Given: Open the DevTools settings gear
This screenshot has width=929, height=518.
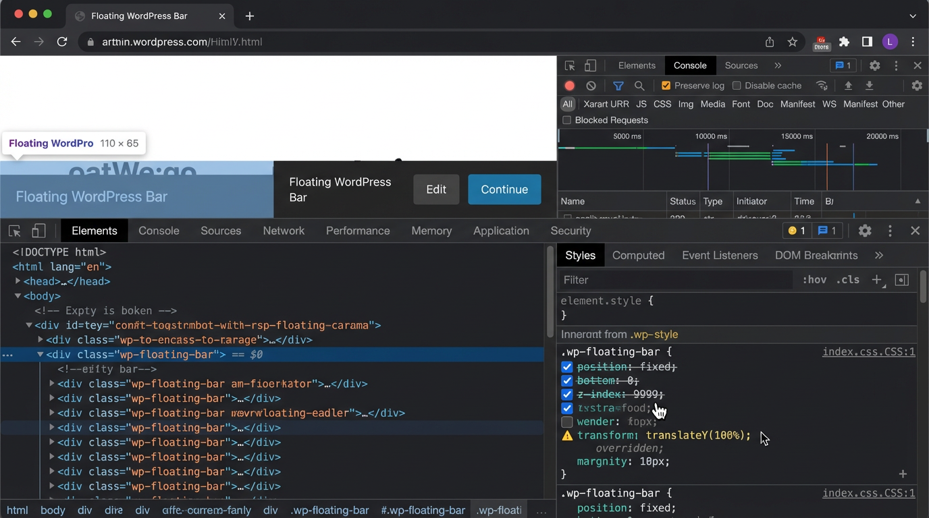Looking at the screenshot, I should [x=874, y=65].
